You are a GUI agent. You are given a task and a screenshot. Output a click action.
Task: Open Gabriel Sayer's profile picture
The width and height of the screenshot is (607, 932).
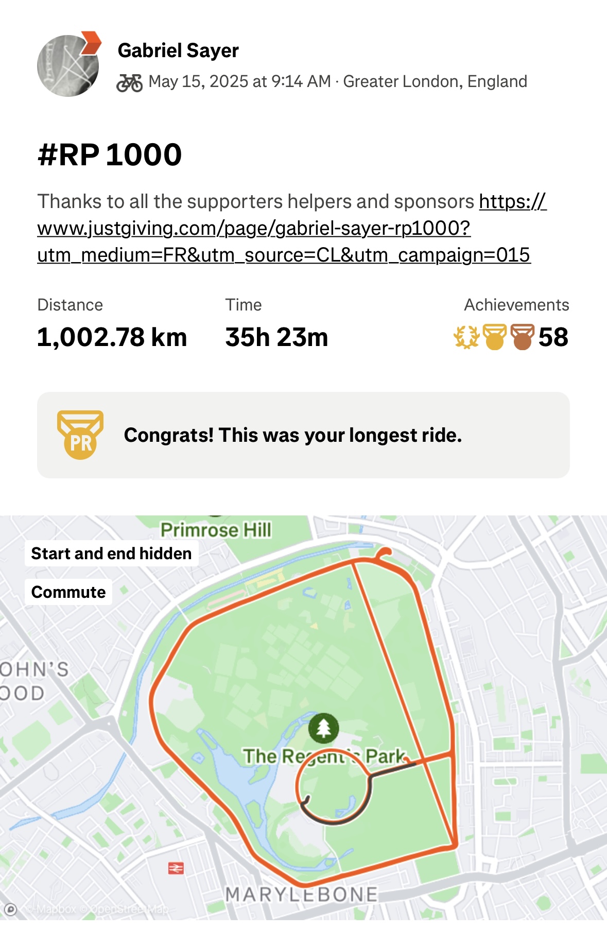[68, 66]
